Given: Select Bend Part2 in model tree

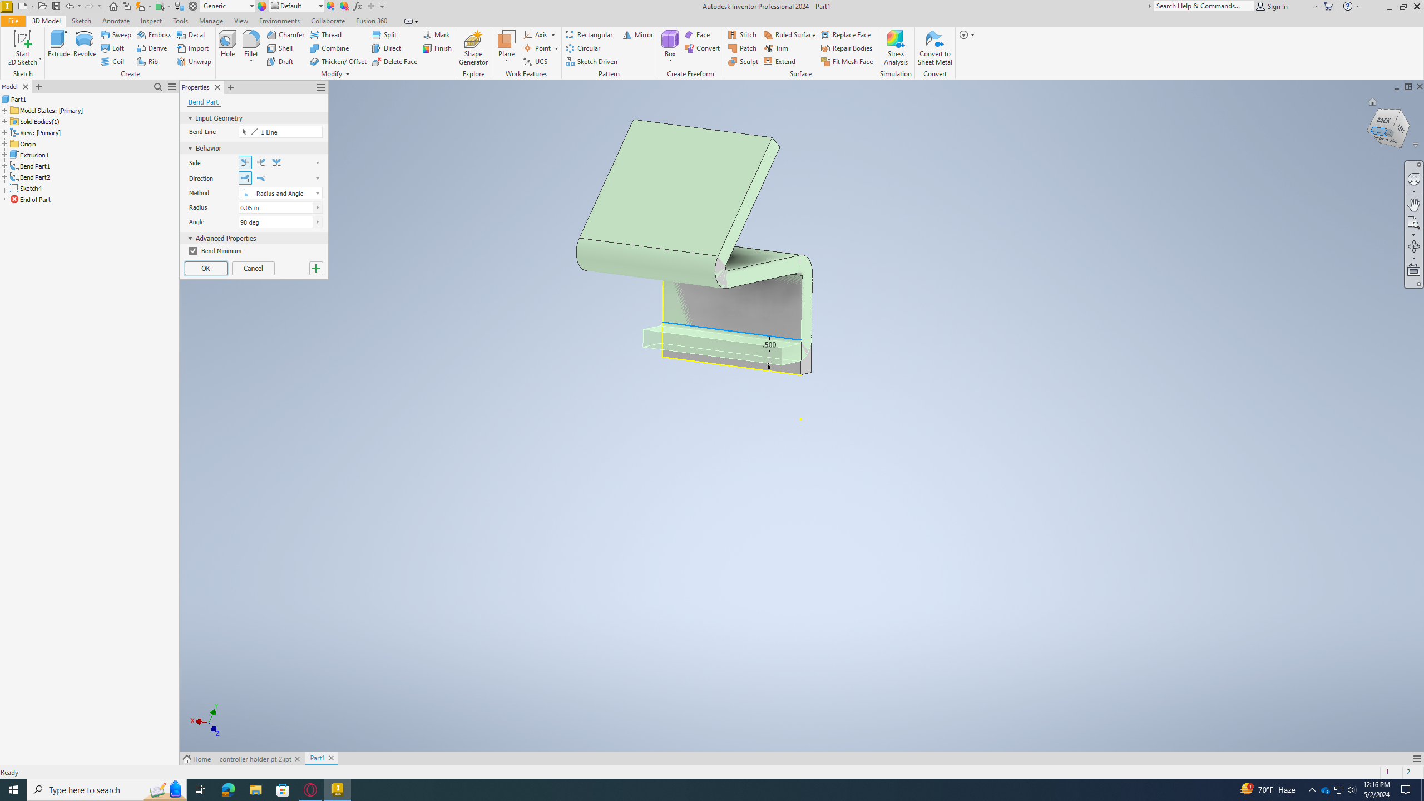Looking at the screenshot, I should pos(34,177).
